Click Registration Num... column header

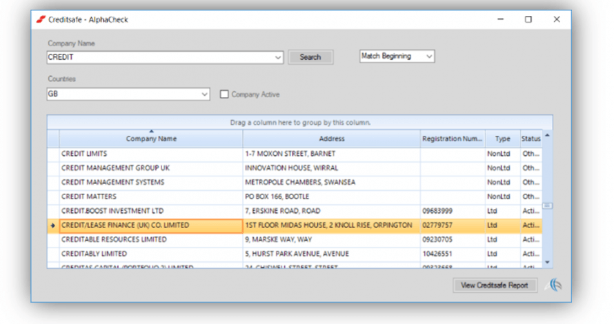pos(453,139)
